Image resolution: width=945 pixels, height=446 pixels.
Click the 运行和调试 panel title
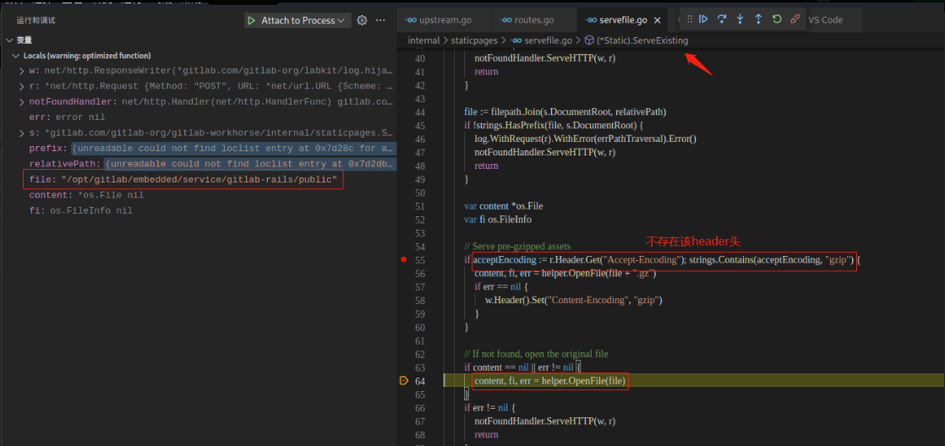click(36, 20)
